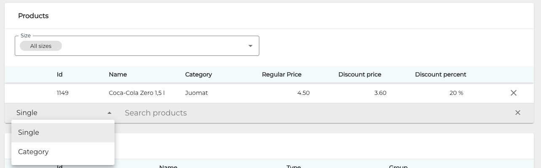
Task: Select the Coca-Cola Zero 1,5 l name cell
Action: pyautogui.click(x=136, y=93)
